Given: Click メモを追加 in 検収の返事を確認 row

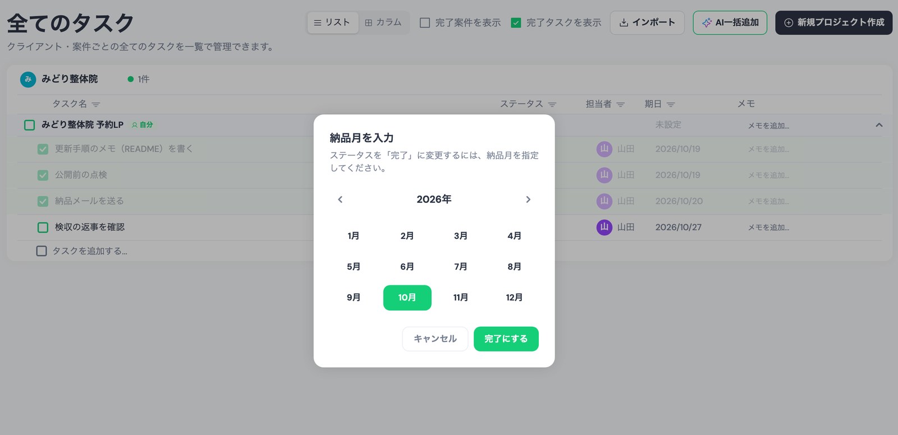Looking at the screenshot, I should 768,228.
